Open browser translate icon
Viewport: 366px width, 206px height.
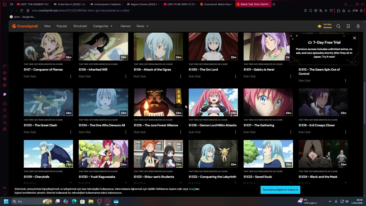pyautogui.click(x=321, y=11)
